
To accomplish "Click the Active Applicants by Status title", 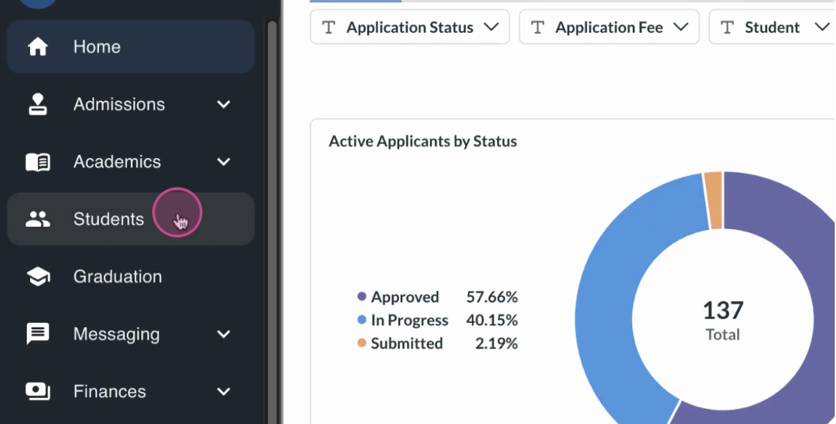I will pyautogui.click(x=423, y=142).
